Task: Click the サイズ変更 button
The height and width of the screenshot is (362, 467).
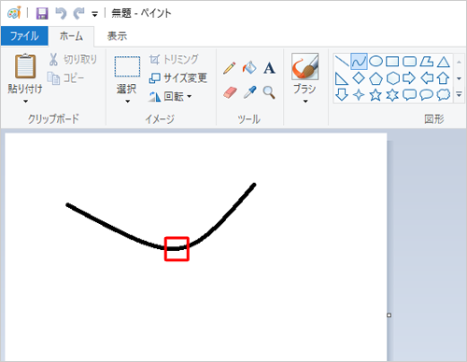Action: tap(178, 77)
